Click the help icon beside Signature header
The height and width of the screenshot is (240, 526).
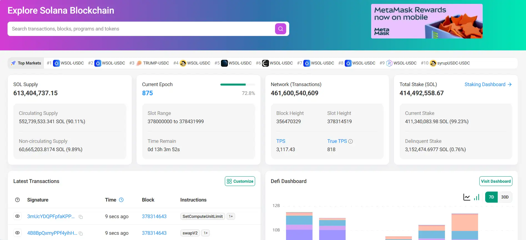[x=17, y=200]
